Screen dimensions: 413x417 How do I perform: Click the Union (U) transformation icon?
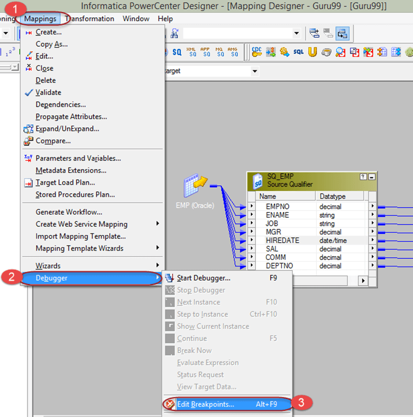pos(312,52)
